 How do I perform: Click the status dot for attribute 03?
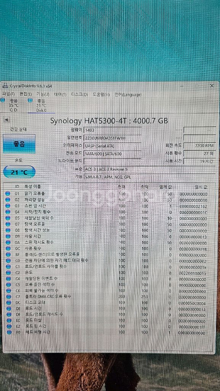pyautogui.click(x=8, y=206)
